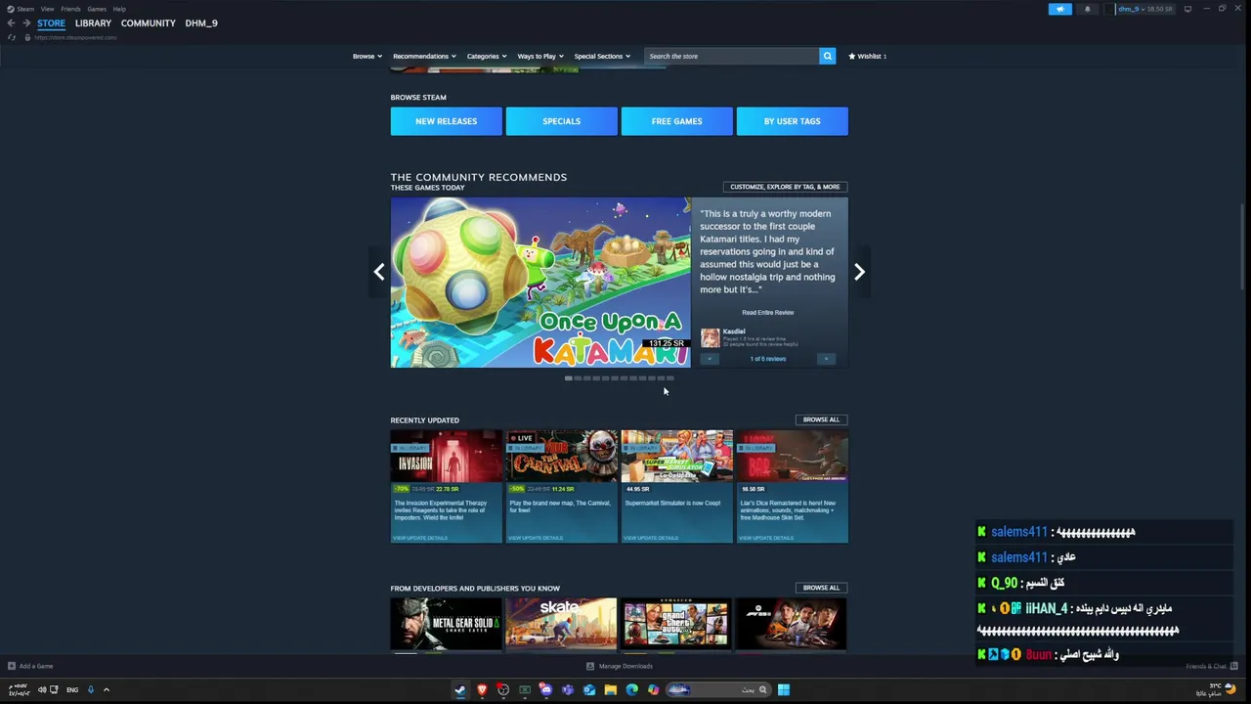Click the store URL address text
Image resolution: width=1251 pixels, height=704 pixels.
pyautogui.click(x=75, y=37)
